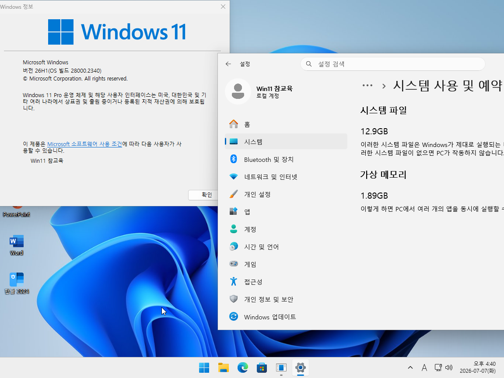Click the IME language indicator A

pyautogui.click(x=424, y=367)
